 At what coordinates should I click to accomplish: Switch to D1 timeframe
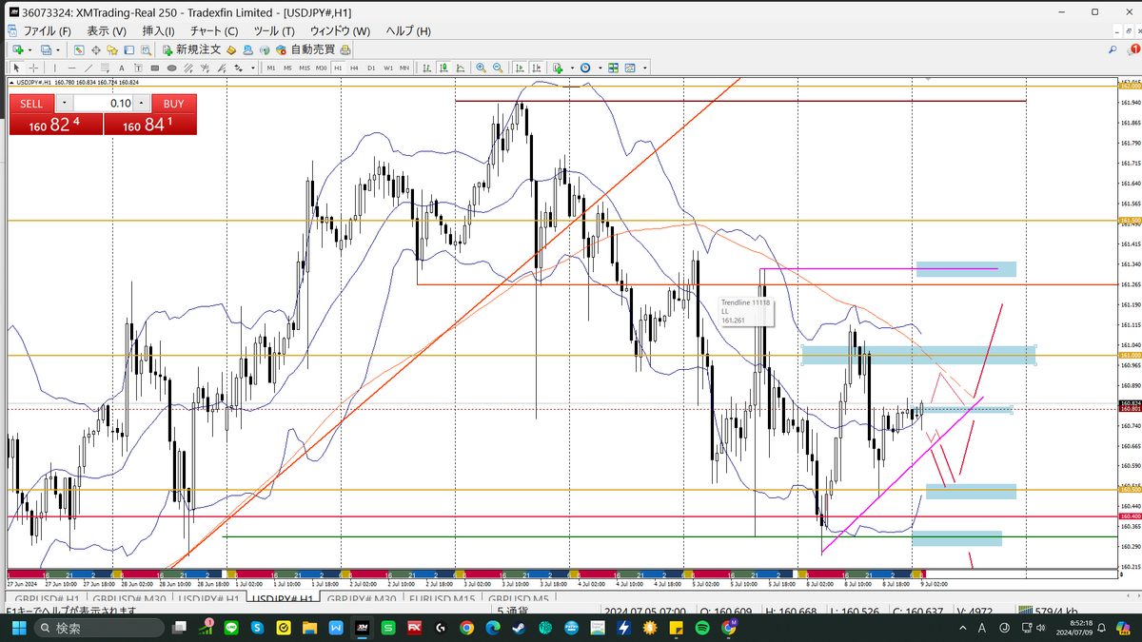(x=371, y=68)
